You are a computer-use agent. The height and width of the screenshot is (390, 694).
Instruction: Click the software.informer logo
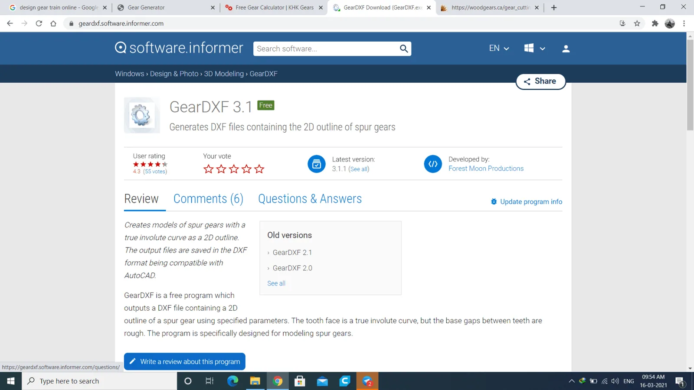click(179, 48)
